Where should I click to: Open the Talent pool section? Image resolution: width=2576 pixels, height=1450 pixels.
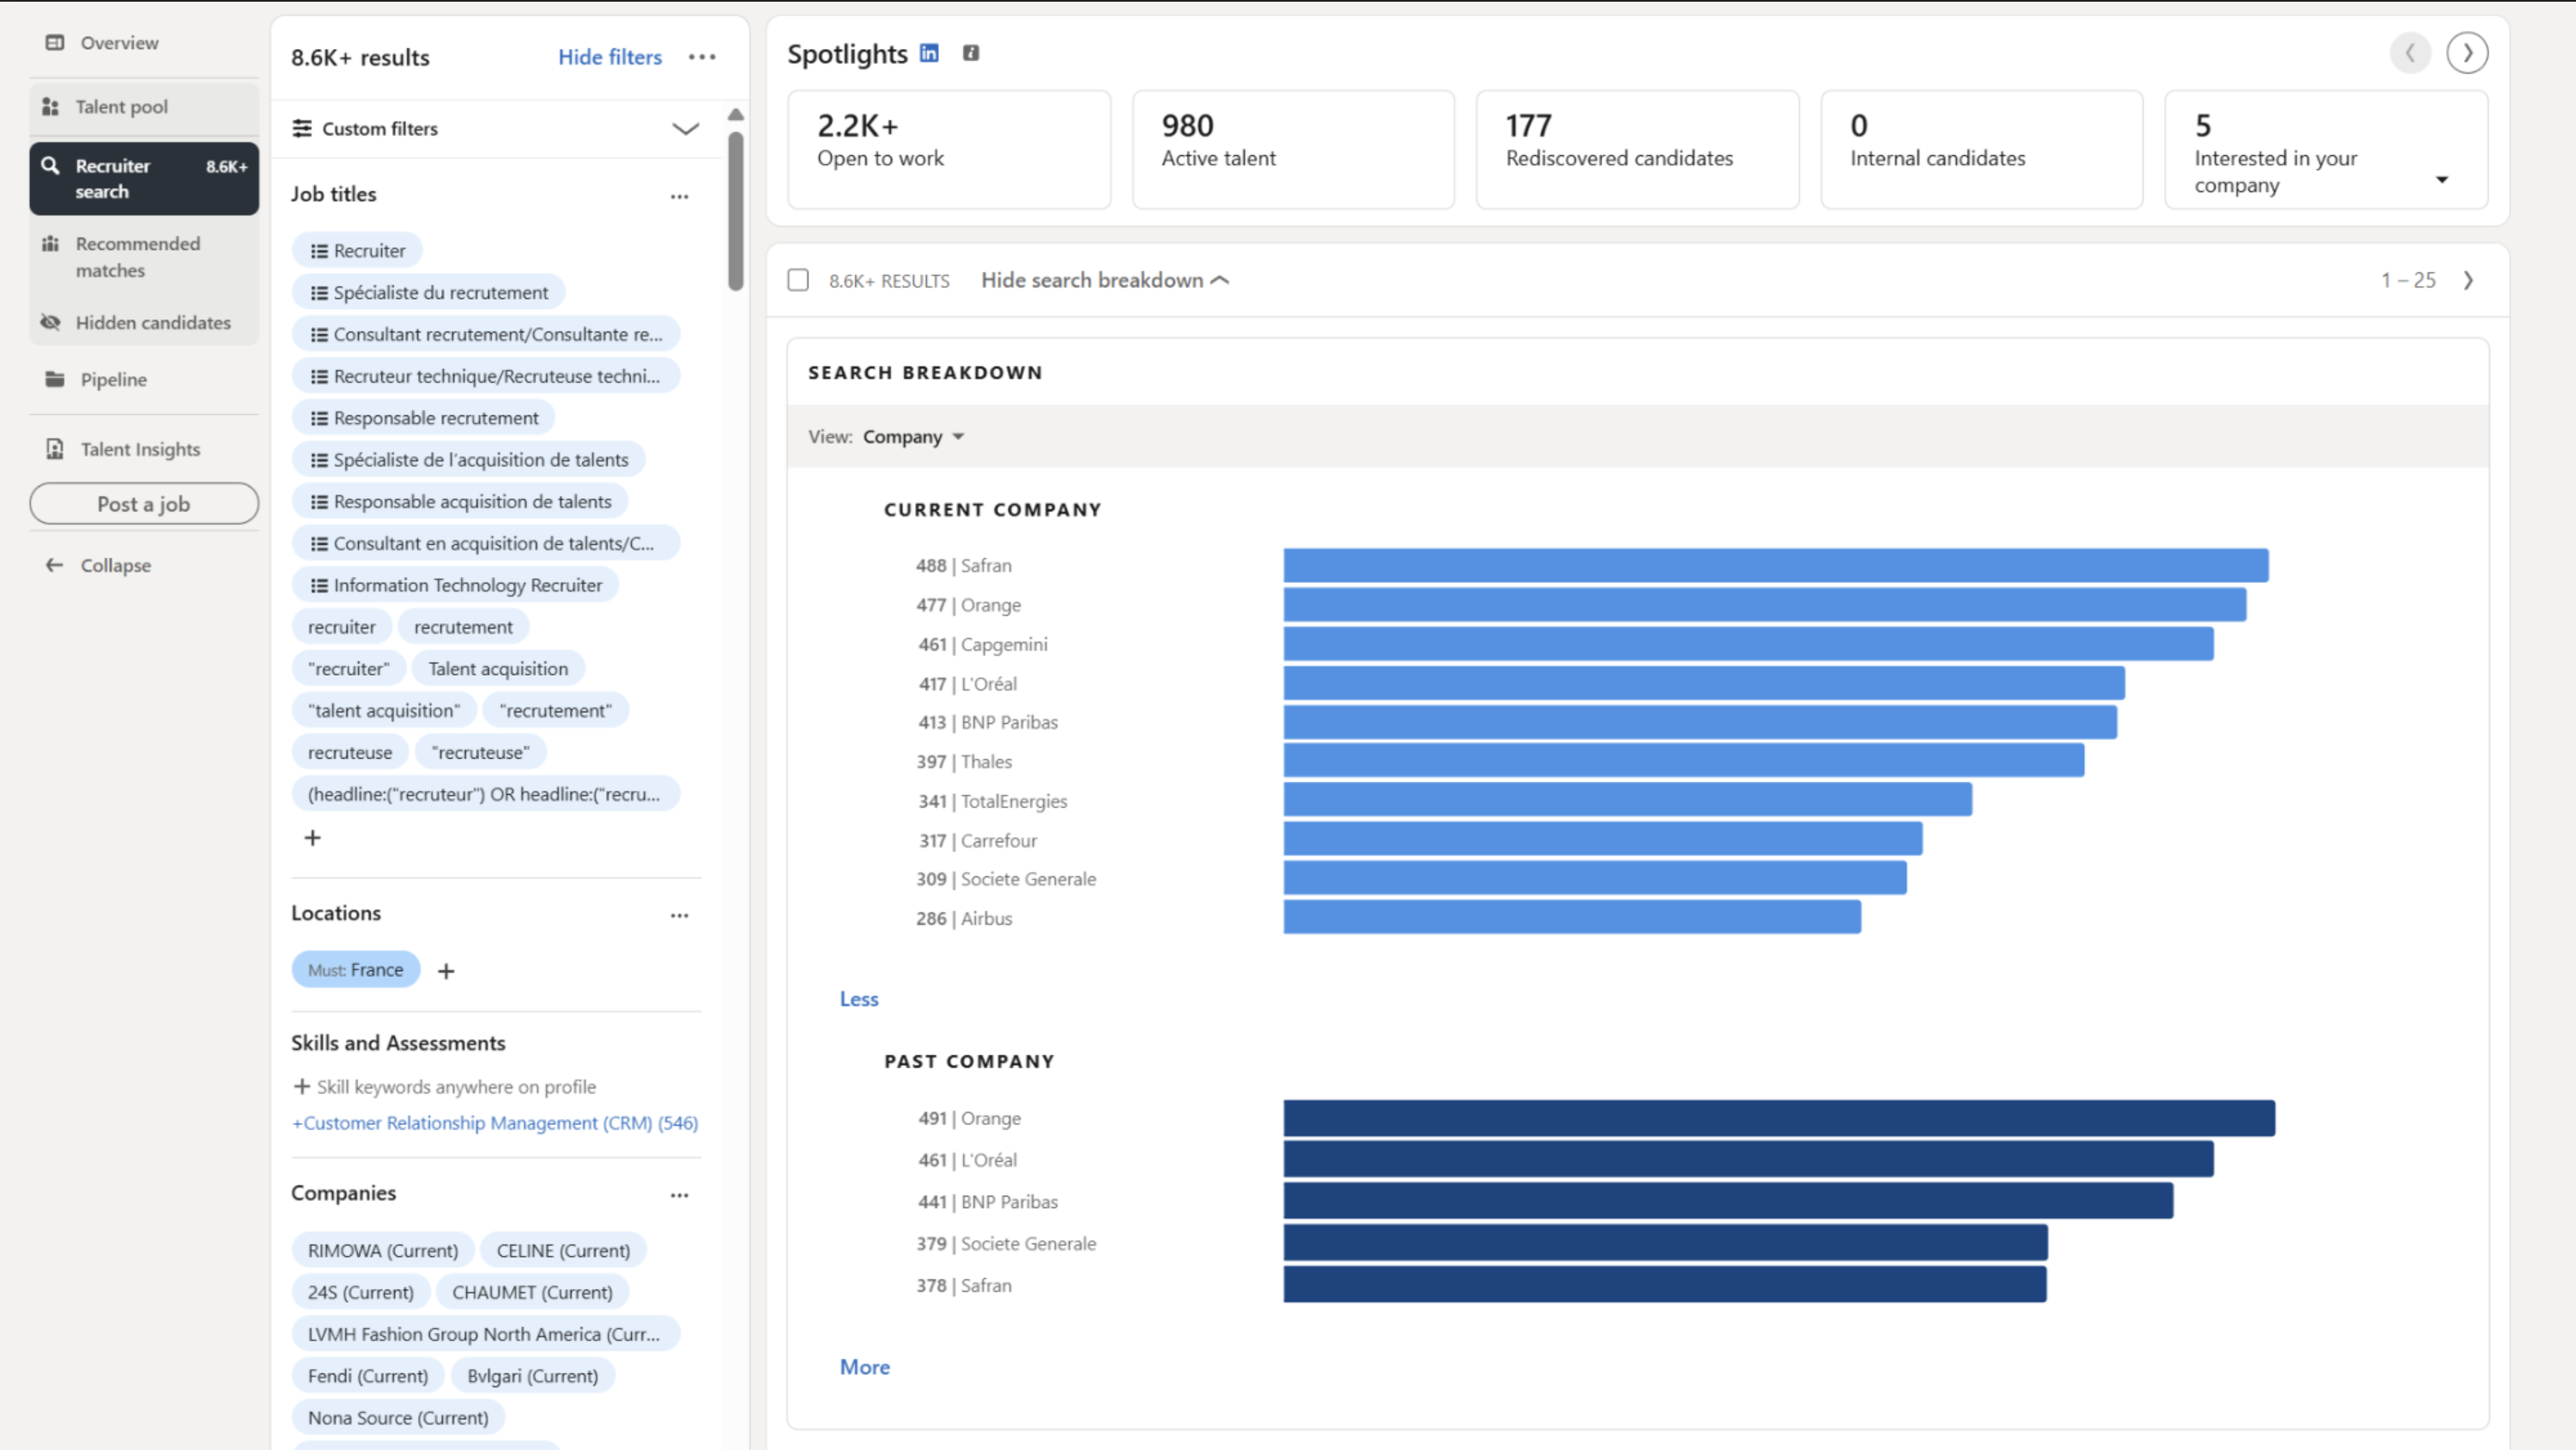143,107
